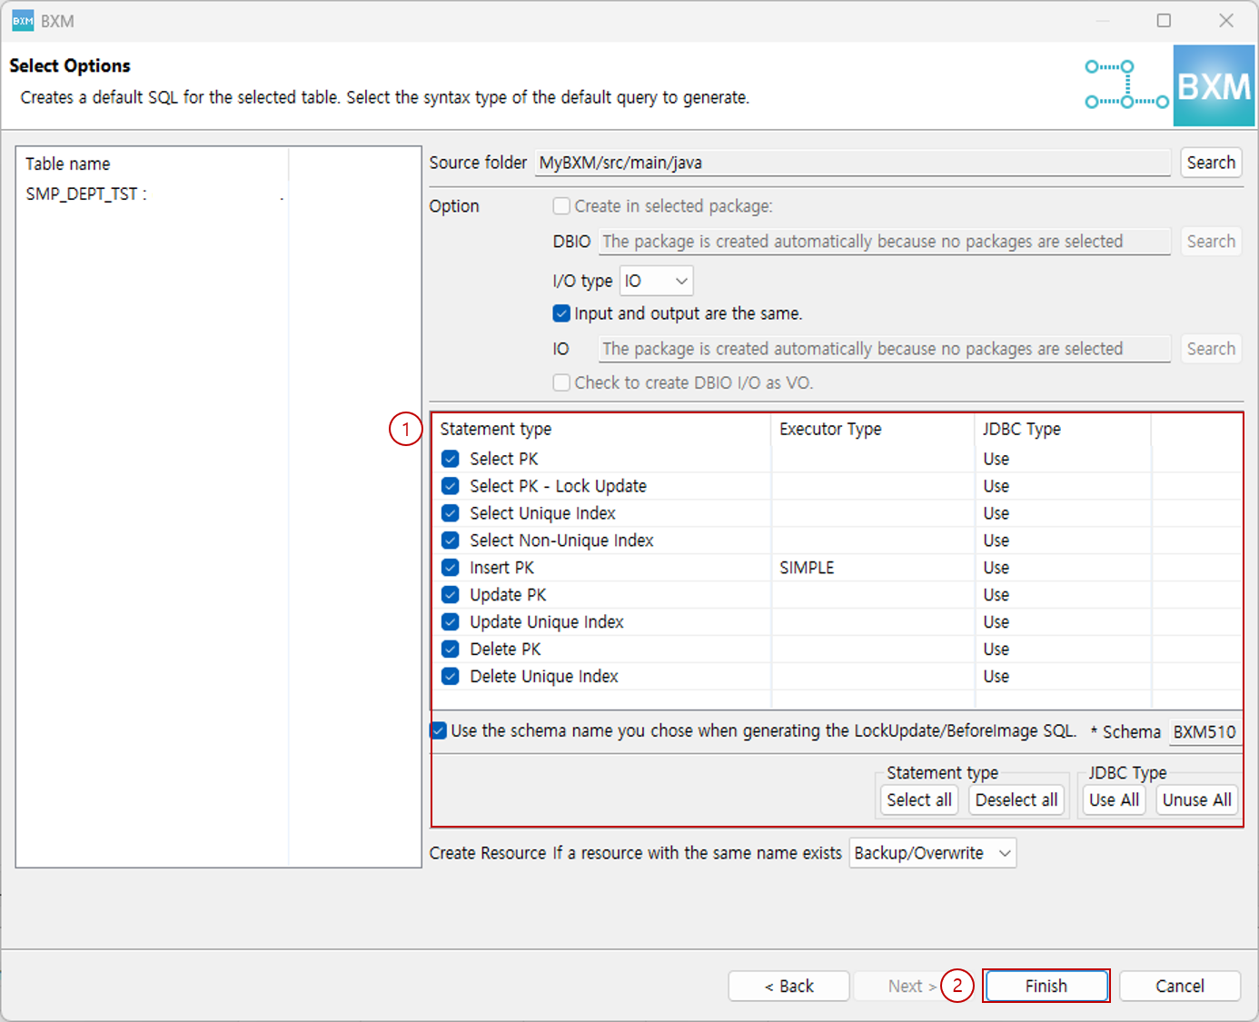Image resolution: width=1259 pixels, height=1022 pixels.
Task: Uncheck the Delete Unique Index statement type
Action: point(450,676)
